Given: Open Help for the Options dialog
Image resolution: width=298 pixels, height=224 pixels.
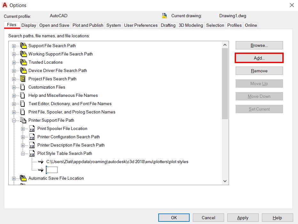Looking at the screenshot, I should pos(278,218).
